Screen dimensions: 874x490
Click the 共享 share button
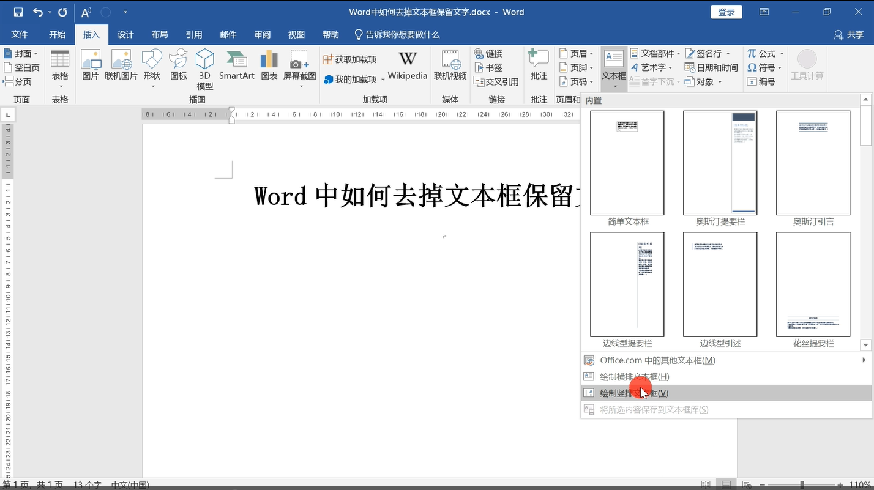pyautogui.click(x=848, y=35)
